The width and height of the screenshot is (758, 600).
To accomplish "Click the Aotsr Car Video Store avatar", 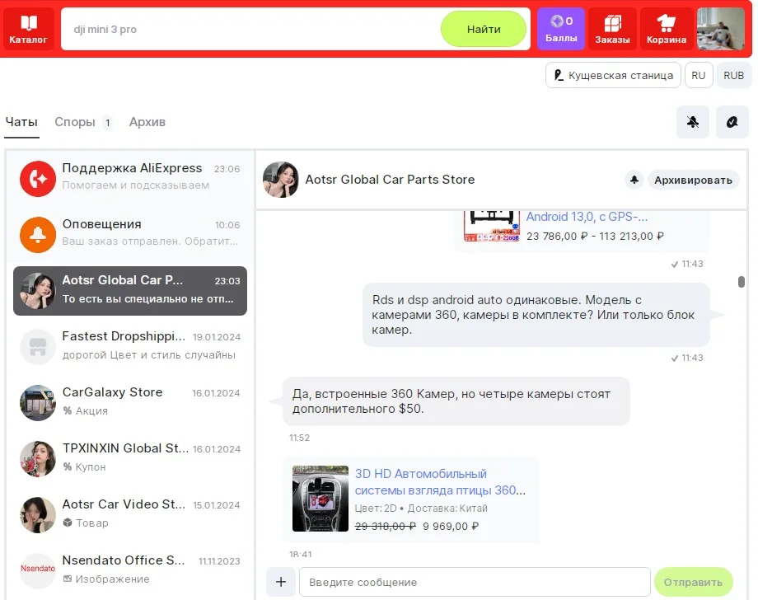I will pos(38,515).
